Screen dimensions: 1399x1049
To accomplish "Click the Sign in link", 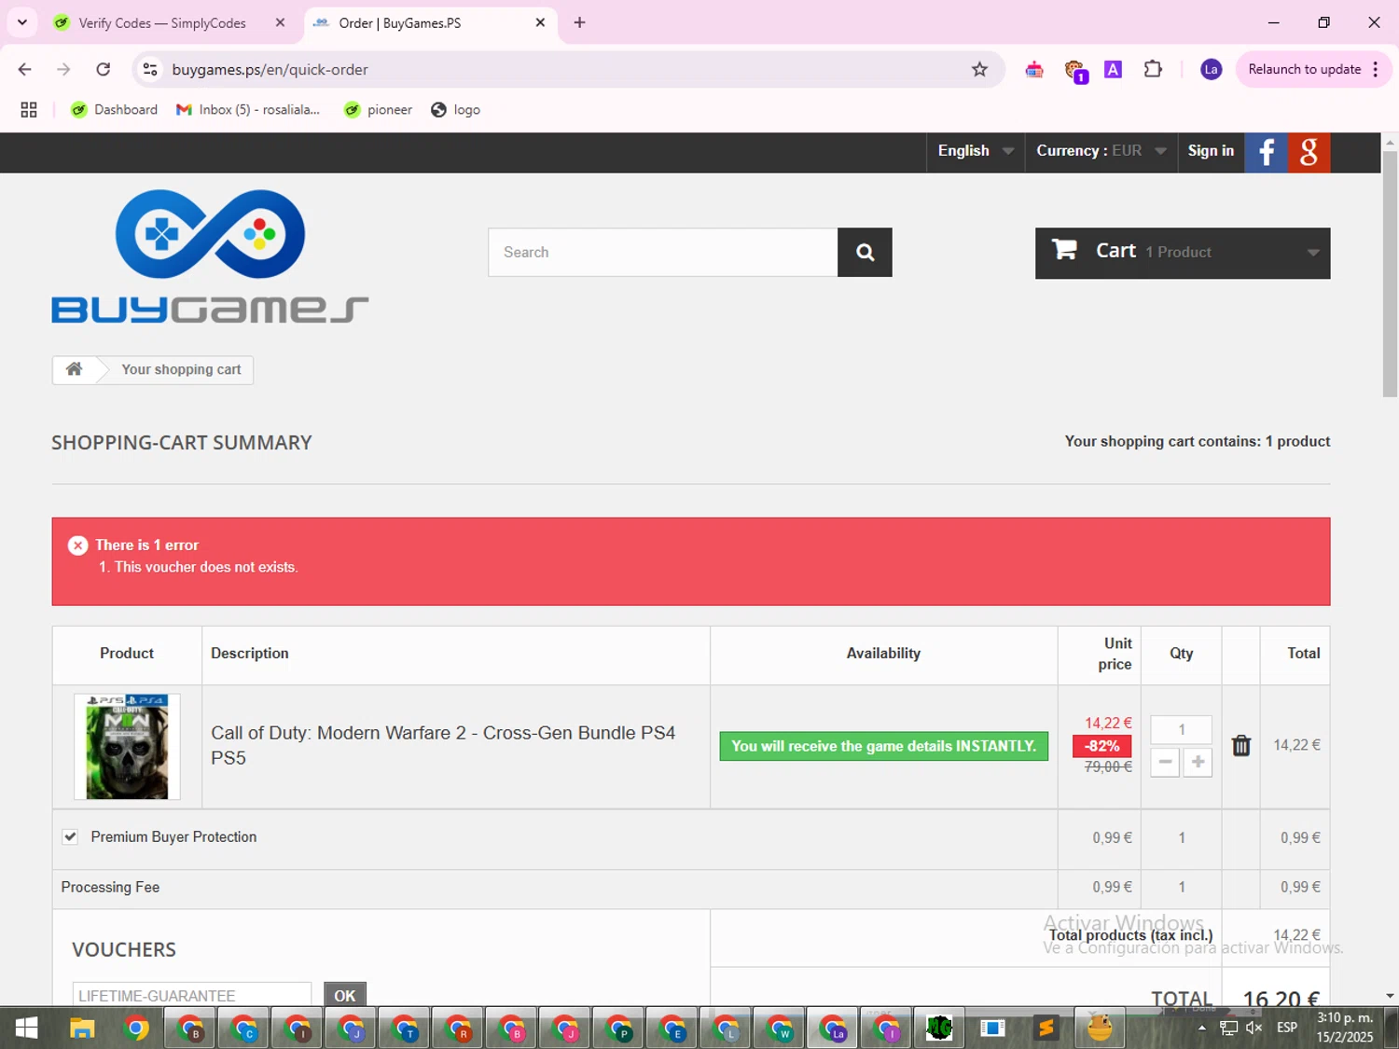I will coord(1211,151).
